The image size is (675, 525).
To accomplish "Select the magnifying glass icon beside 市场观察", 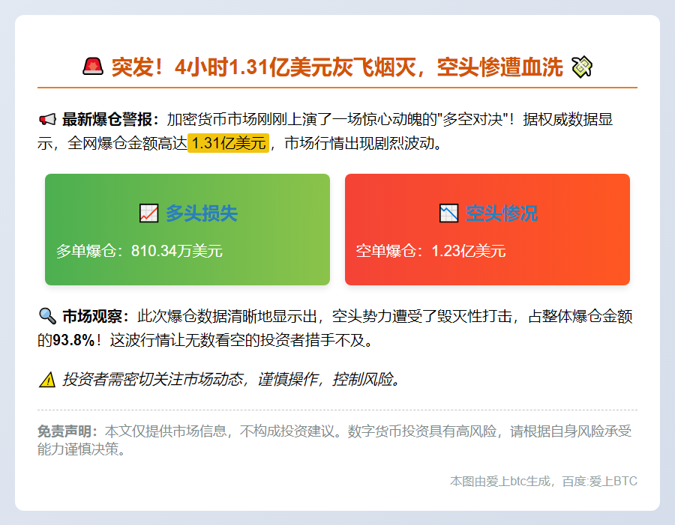I will 47,315.
